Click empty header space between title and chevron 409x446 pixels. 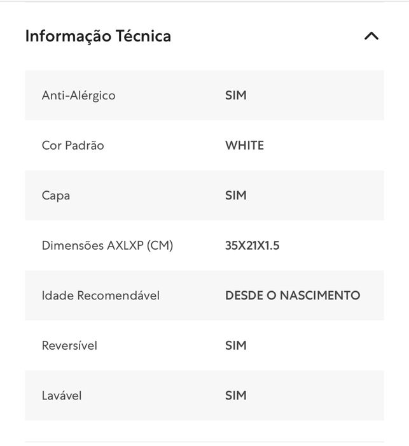point(267,36)
